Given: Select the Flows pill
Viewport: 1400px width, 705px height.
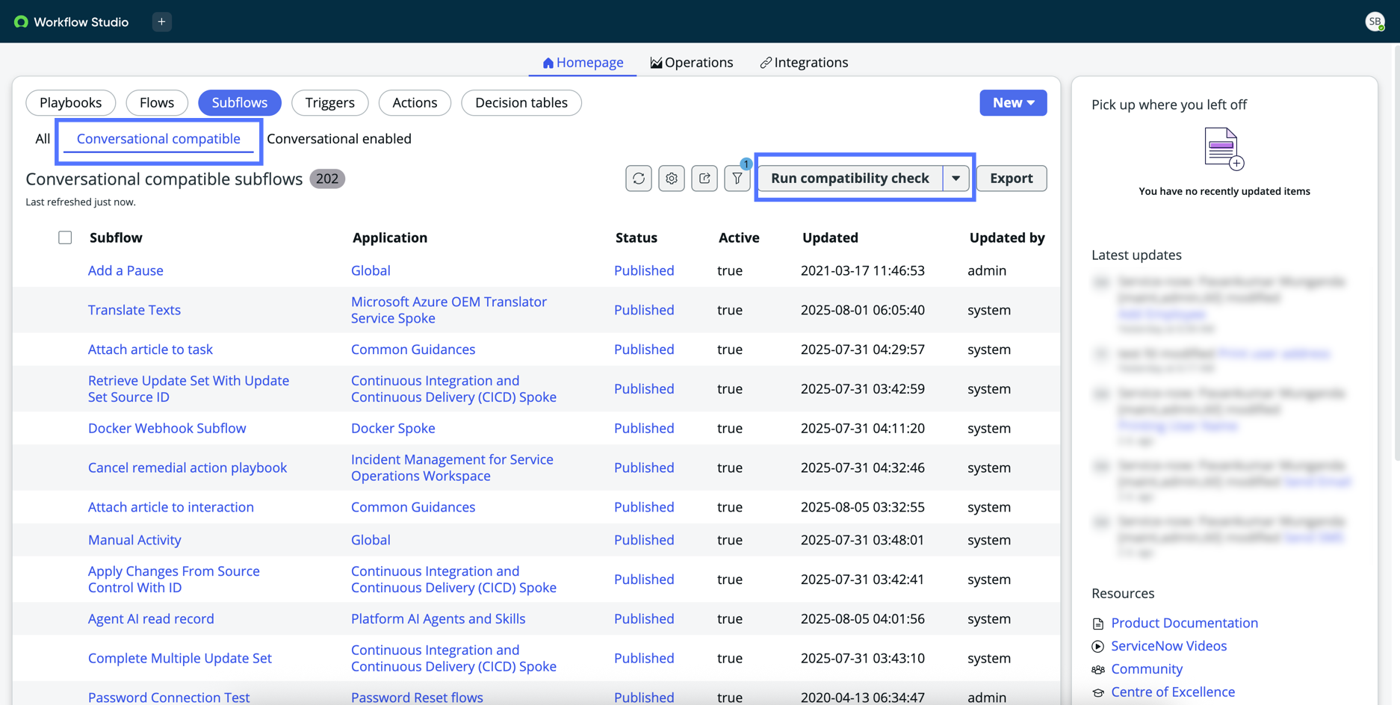Looking at the screenshot, I should click(x=157, y=103).
